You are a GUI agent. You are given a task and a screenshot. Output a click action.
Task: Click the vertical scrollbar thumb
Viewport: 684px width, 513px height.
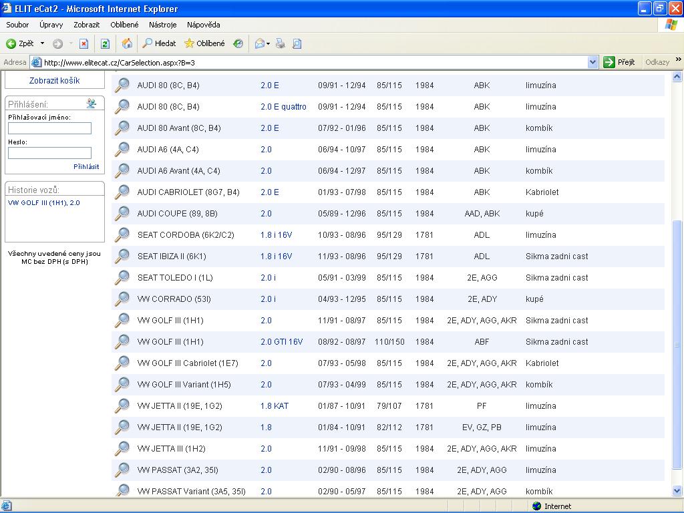(x=677, y=345)
